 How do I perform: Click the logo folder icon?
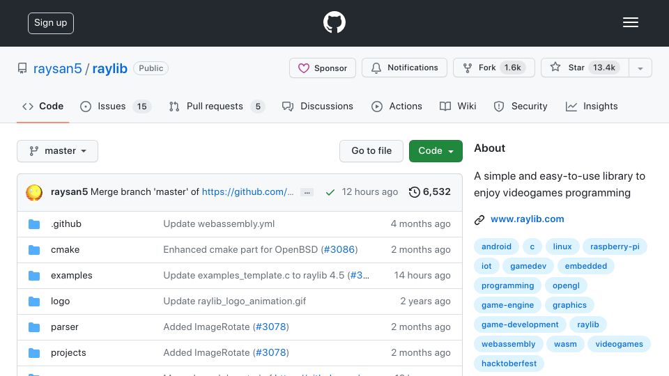(34, 301)
